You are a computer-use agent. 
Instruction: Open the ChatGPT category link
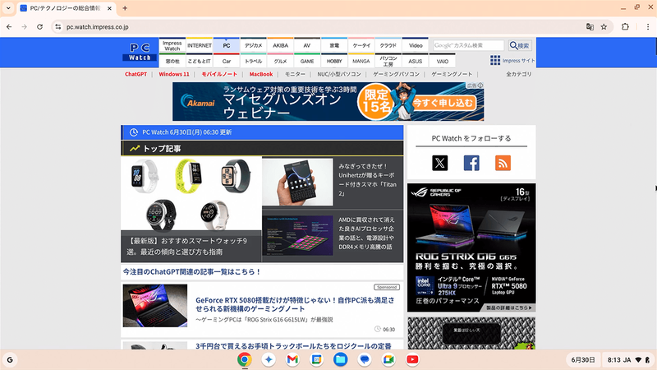pyautogui.click(x=136, y=74)
